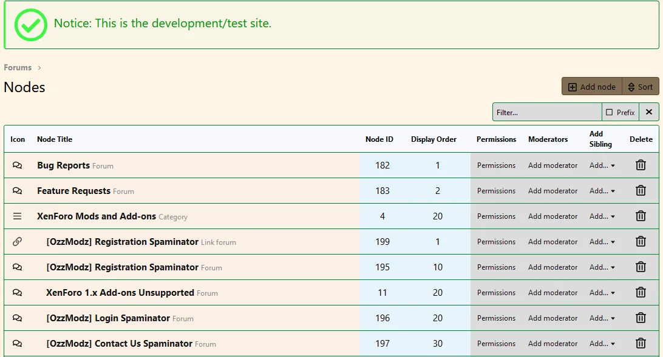Click the Sort button
The height and width of the screenshot is (357, 663).
641,86
